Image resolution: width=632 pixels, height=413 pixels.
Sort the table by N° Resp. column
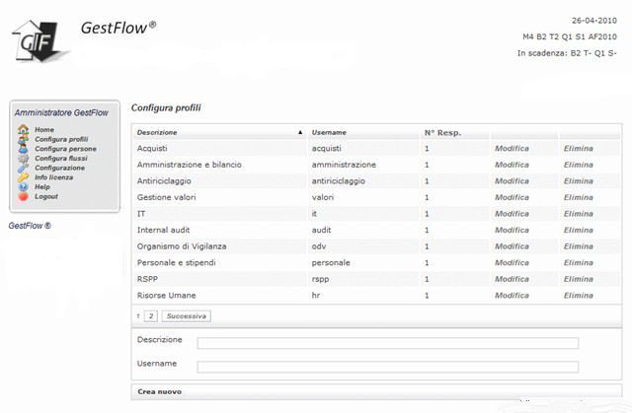442,132
